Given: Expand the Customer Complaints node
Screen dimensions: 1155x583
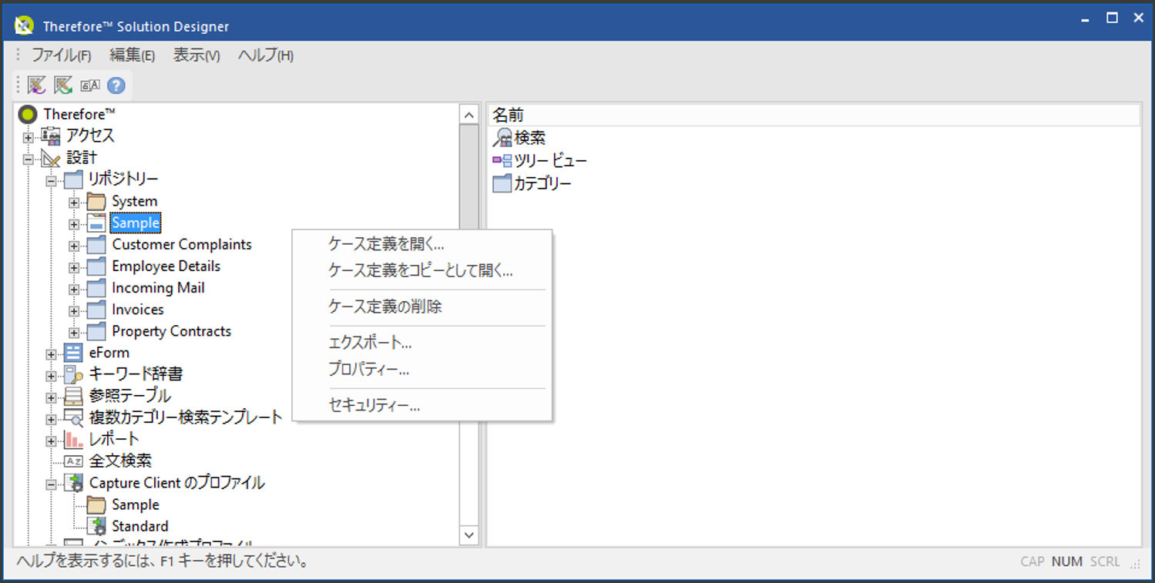Looking at the screenshot, I should (x=74, y=246).
